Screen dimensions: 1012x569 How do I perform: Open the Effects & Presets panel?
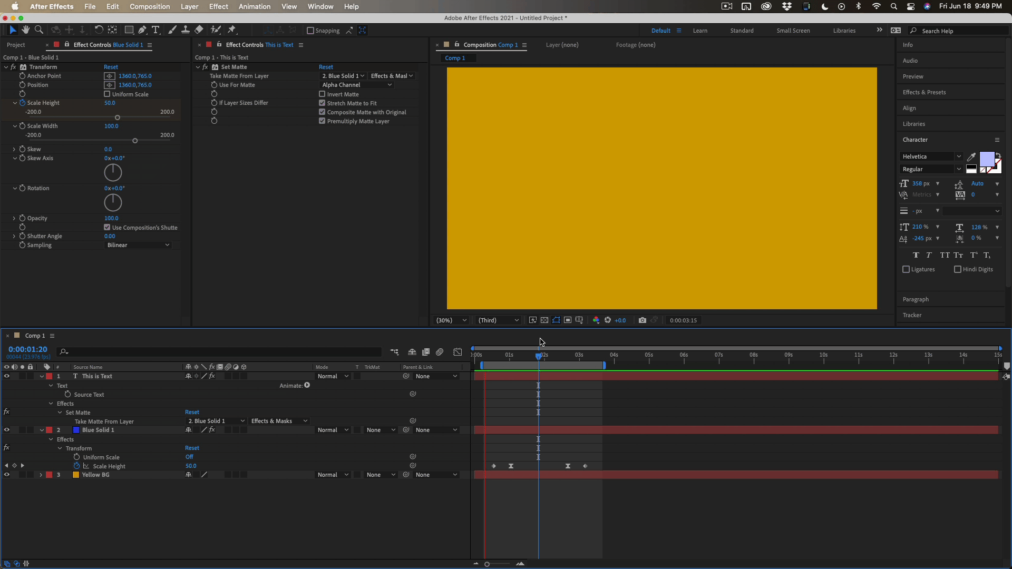[924, 92]
